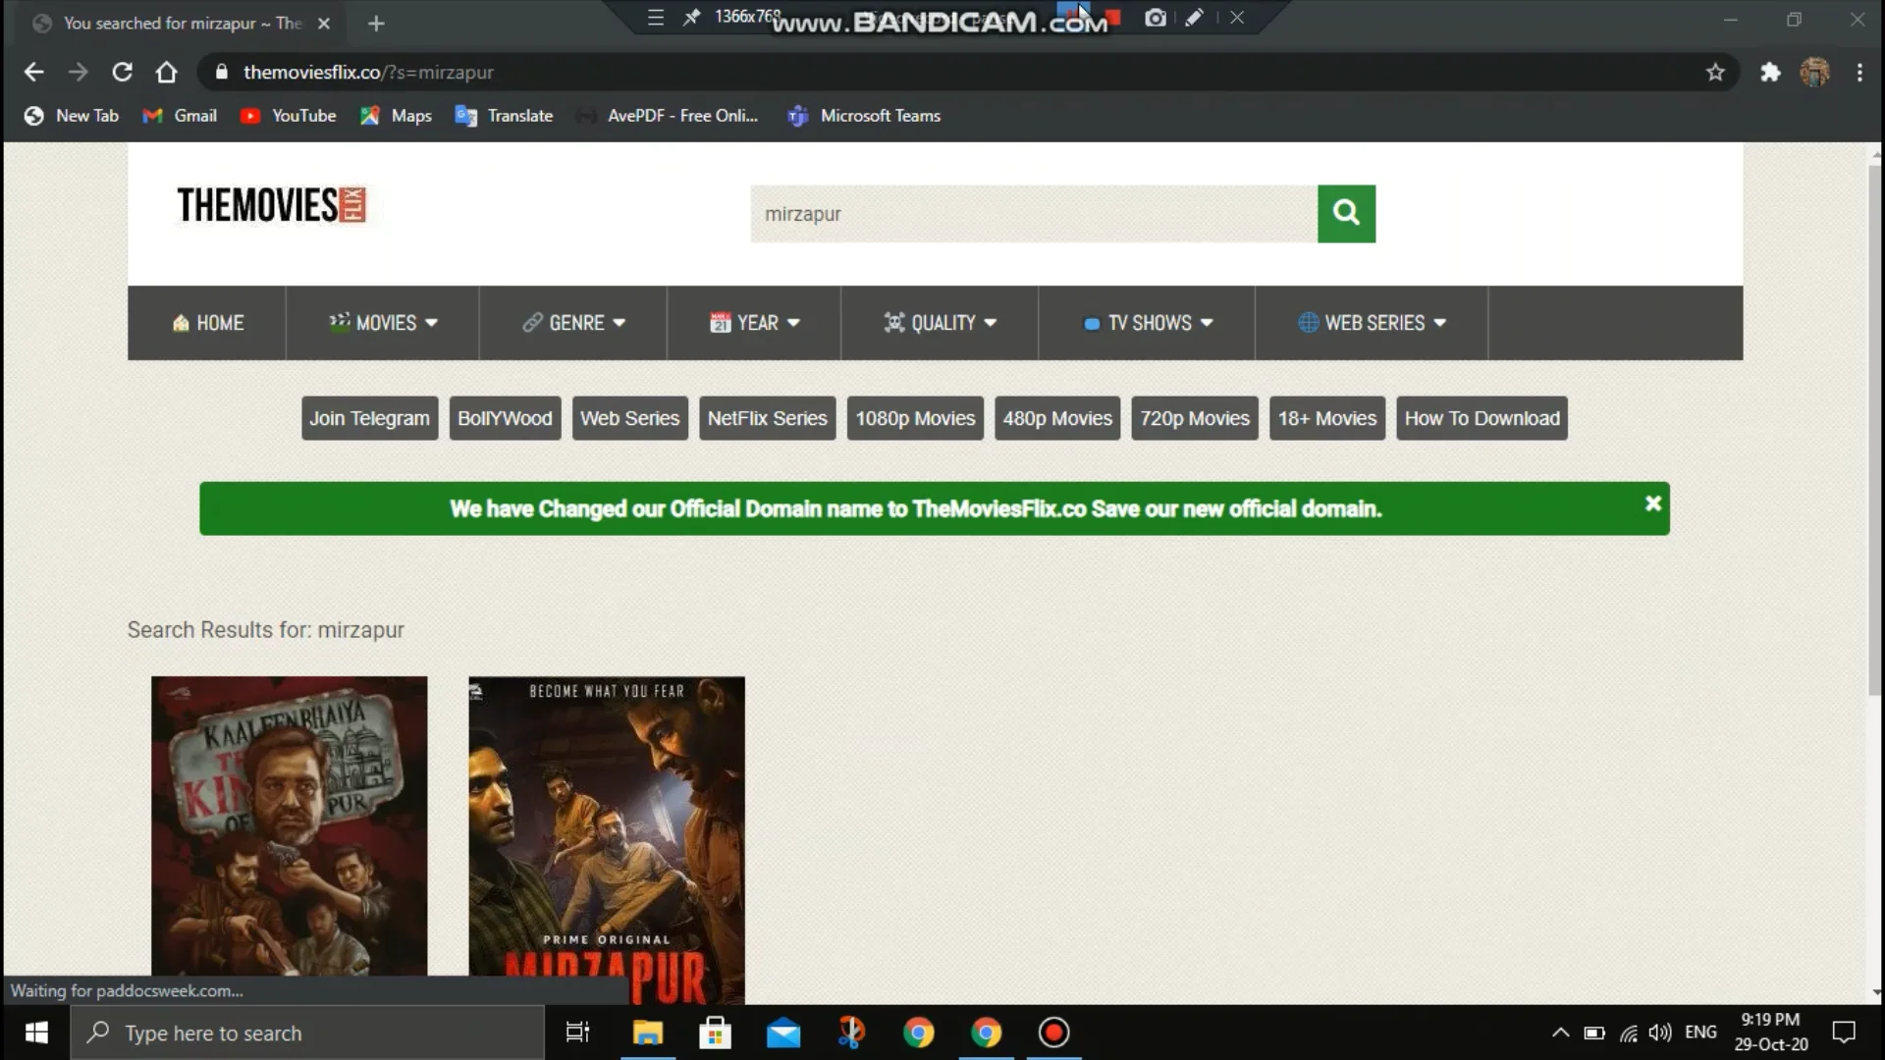Viewport: 1885px width, 1060px height.
Task: Click the Join Telegram button
Action: pyautogui.click(x=369, y=418)
